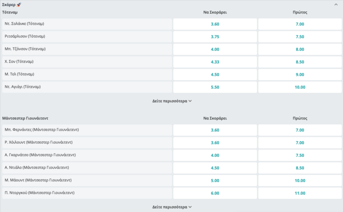Click player name Ντ. Σολάνκε (Τότεναμ)
Screen dimensions: 343x212
click(24, 23)
